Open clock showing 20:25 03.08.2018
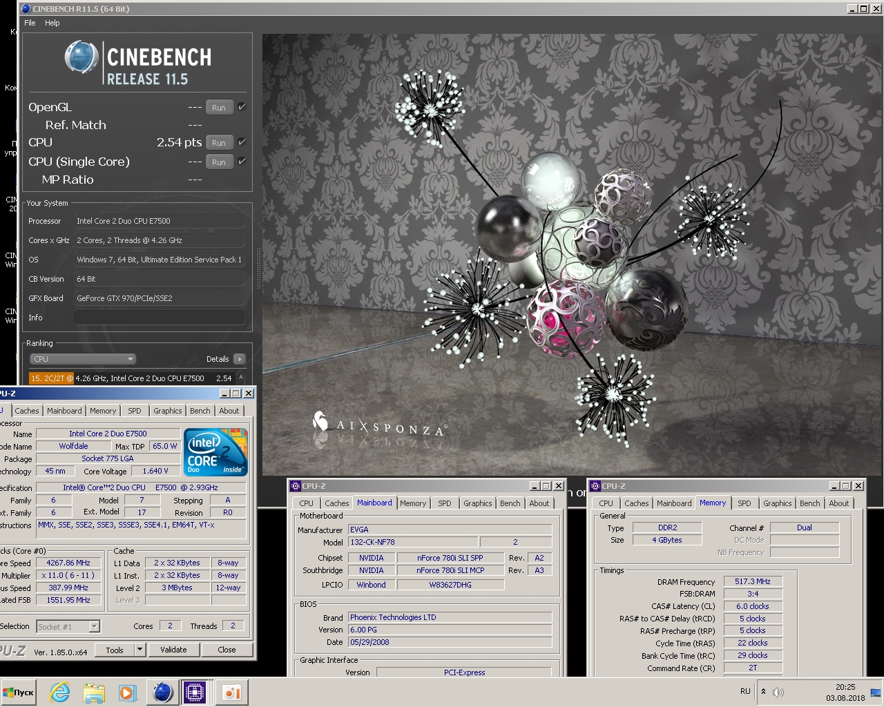This screenshot has width=884, height=707. [845, 693]
